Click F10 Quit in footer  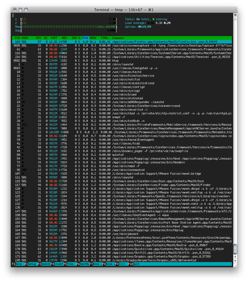click(134, 264)
